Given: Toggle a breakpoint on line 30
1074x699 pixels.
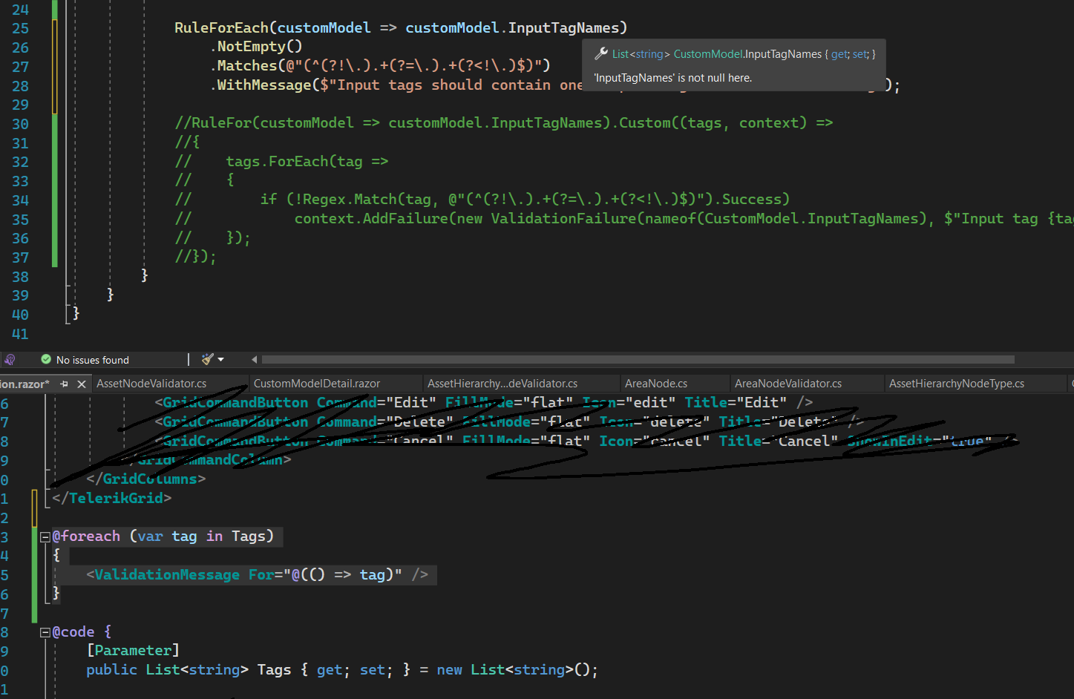Looking at the screenshot, I should tap(6, 123).
